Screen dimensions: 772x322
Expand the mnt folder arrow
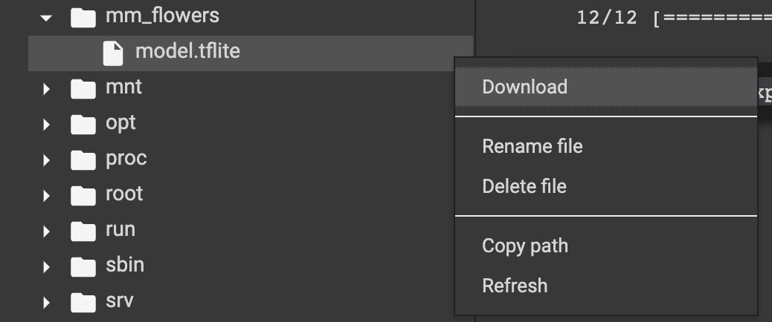click(x=47, y=88)
